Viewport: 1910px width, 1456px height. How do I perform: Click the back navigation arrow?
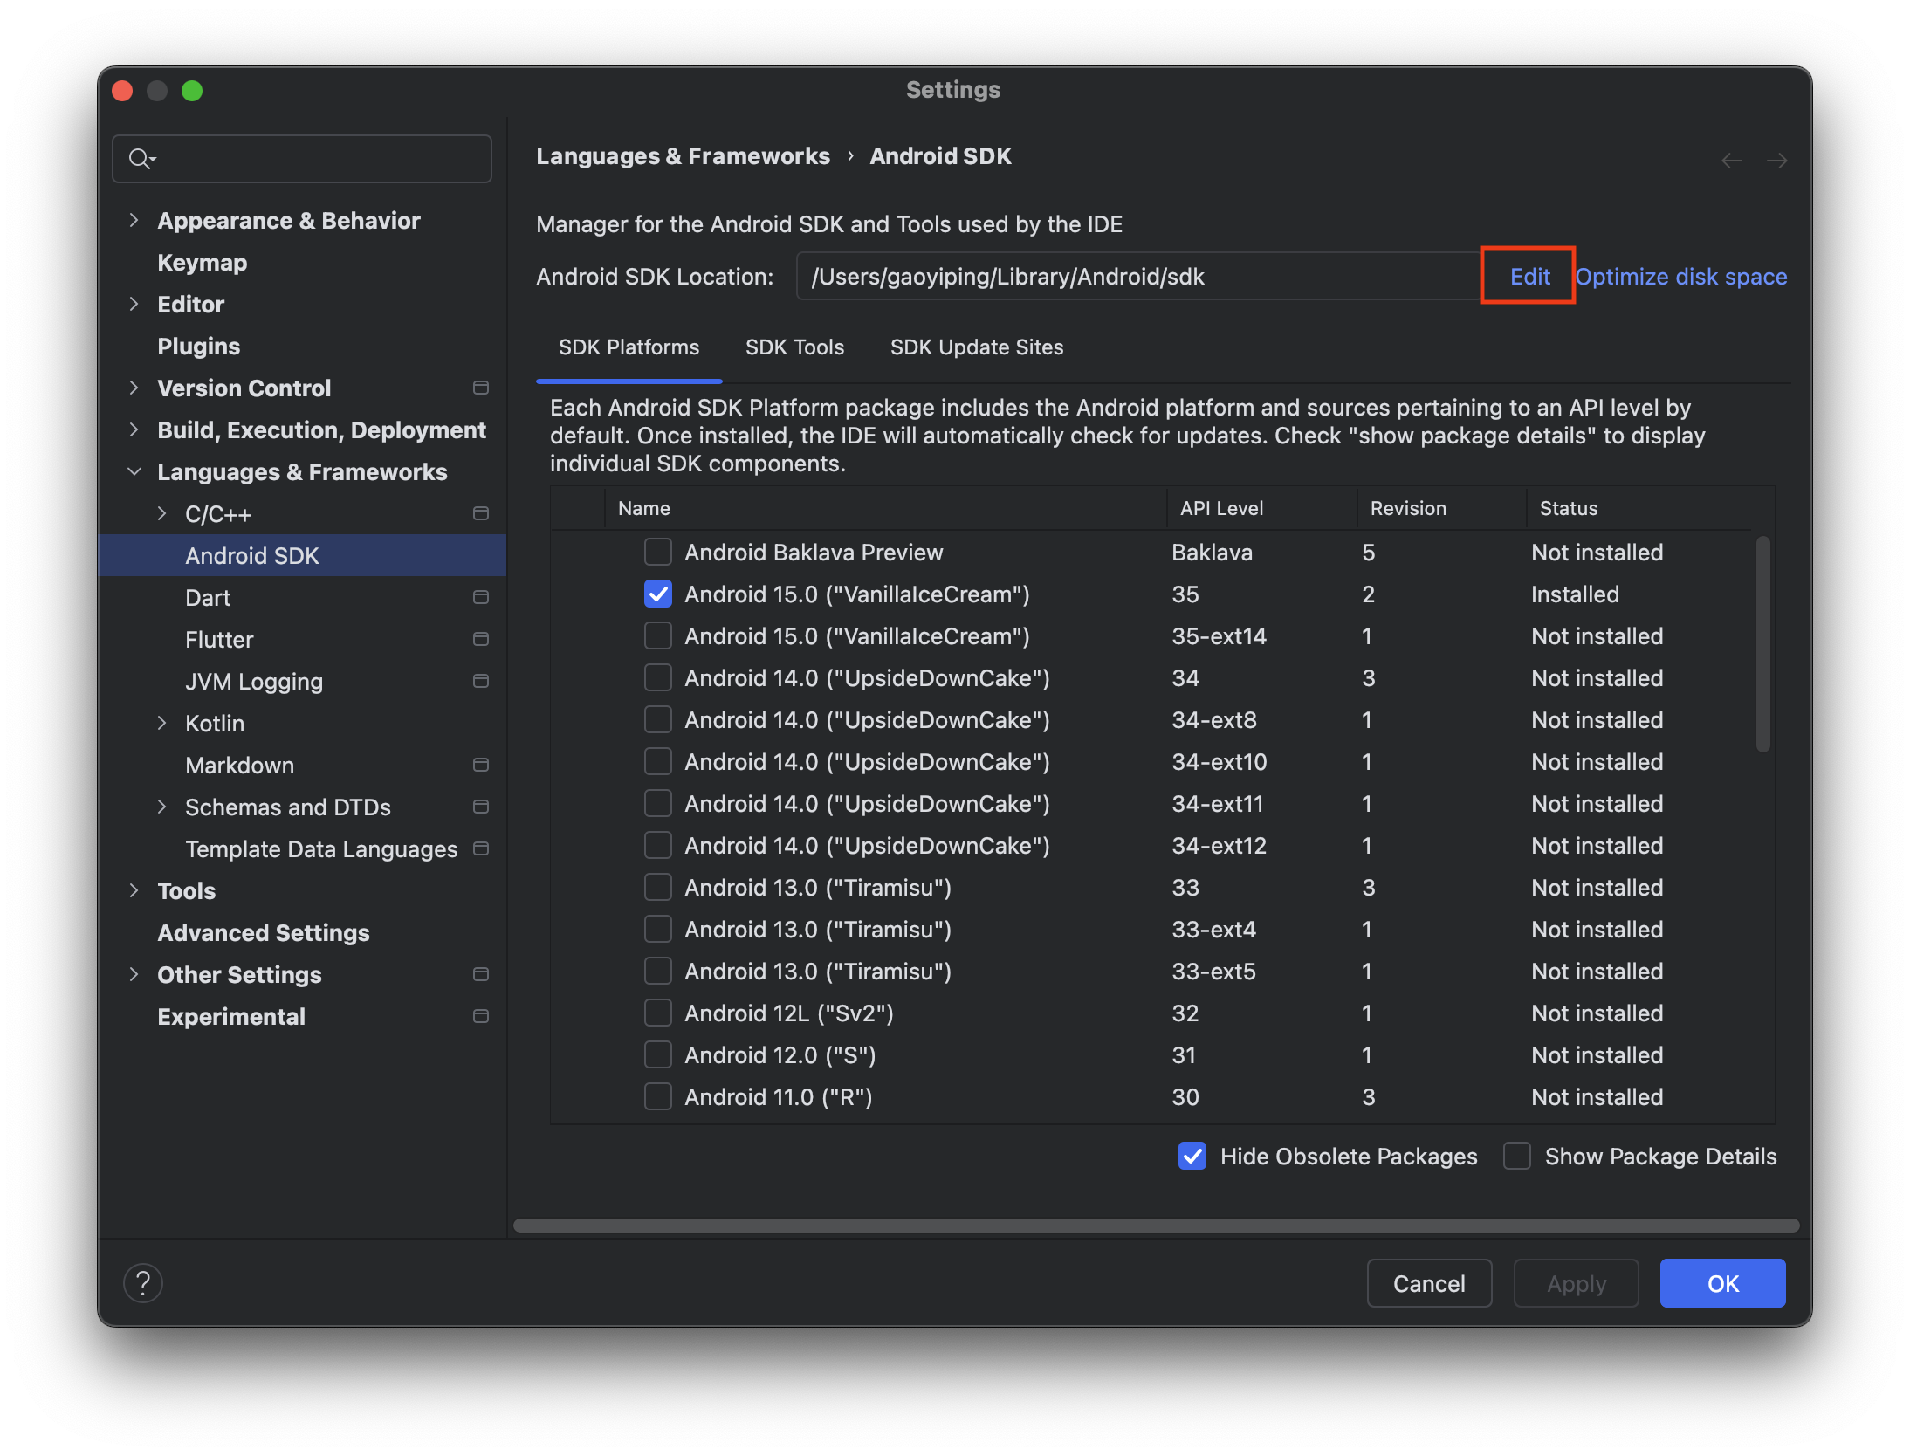point(1732,161)
